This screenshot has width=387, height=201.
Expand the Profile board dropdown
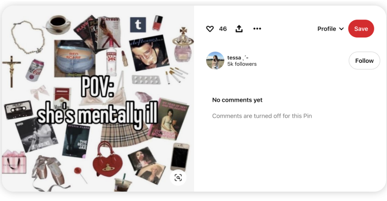(x=331, y=29)
